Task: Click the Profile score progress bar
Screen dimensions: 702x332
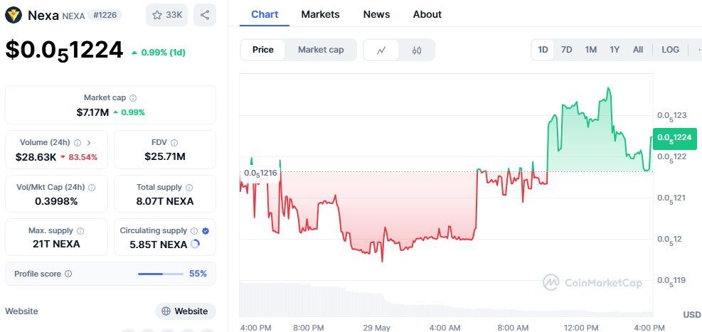Action: pyautogui.click(x=160, y=274)
